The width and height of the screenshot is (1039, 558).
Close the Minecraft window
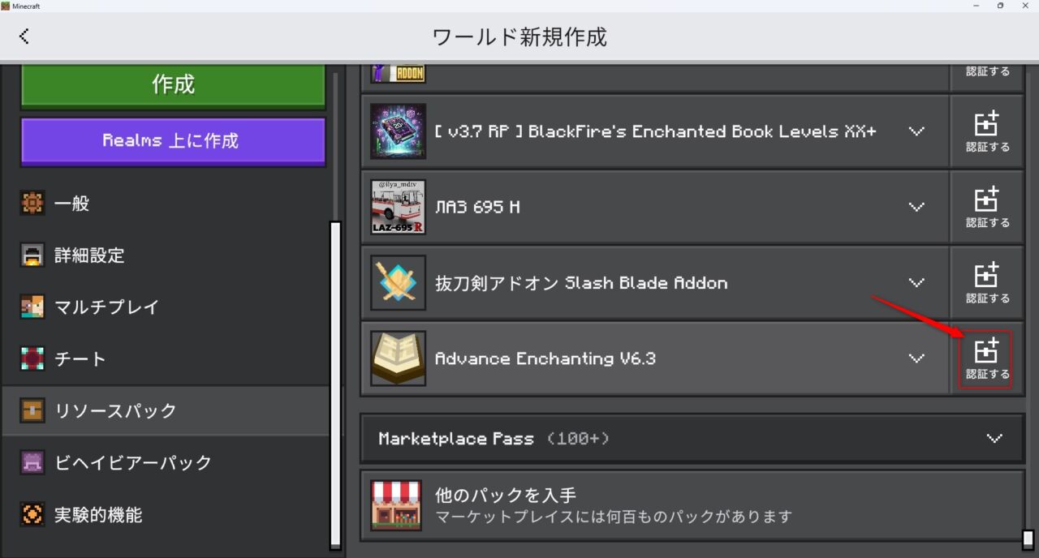pos(1025,6)
